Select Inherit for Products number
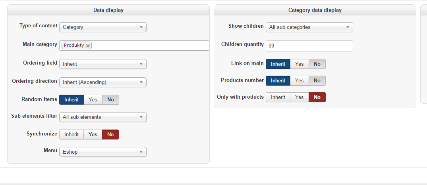Image resolution: width=427 pixels, height=185 pixels. (x=278, y=81)
